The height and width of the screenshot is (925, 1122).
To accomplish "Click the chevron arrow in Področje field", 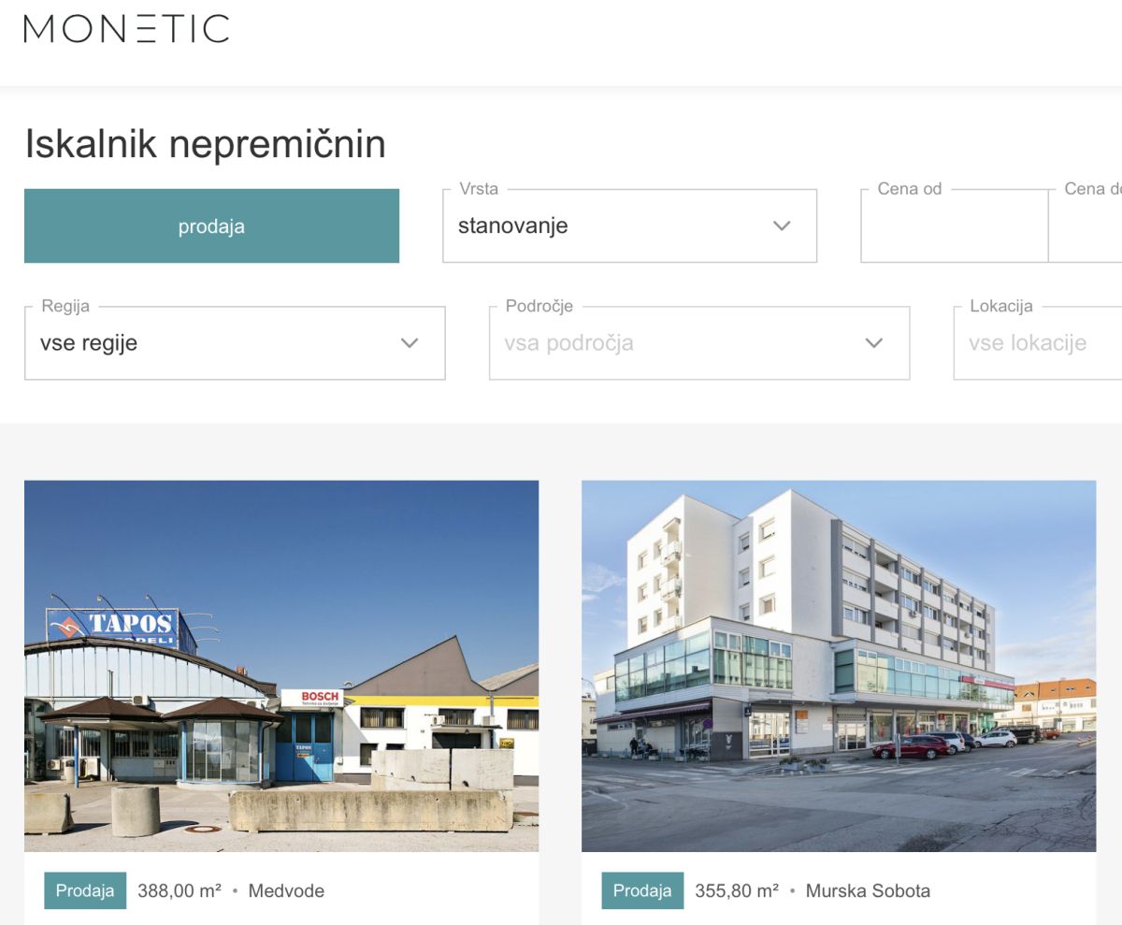I will [x=874, y=343].
